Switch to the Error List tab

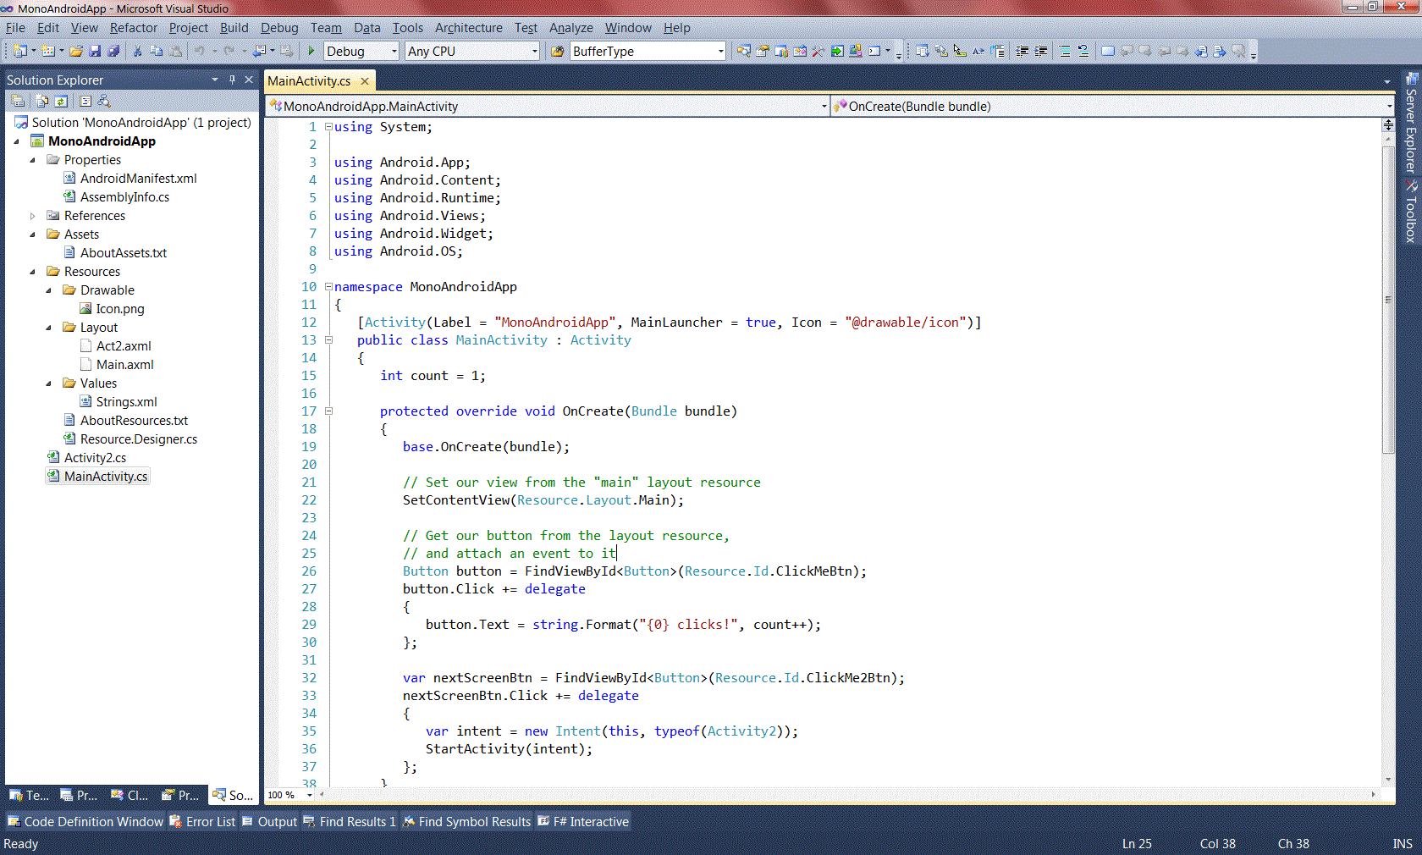pyautogui.click(x=202, y=821)
